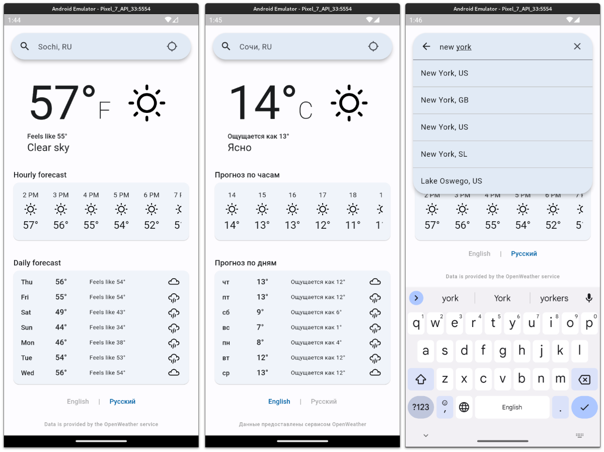The height and width of the screenshot is (452, 604).
Task: Choose New York, US suggestion between GB and SL
Action: point(503,127)
